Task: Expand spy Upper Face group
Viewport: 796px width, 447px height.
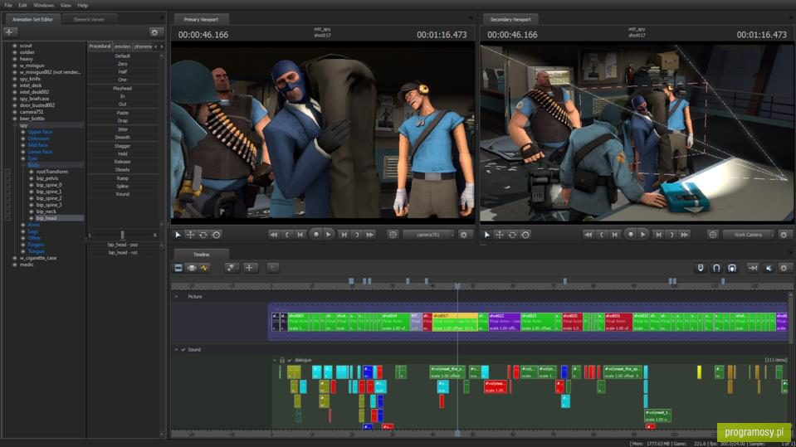Action: coord(23,132)
